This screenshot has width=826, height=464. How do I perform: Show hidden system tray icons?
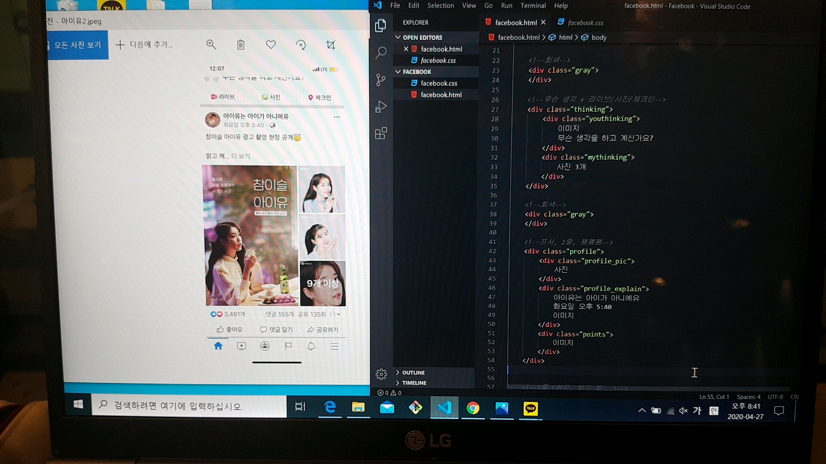(x=642, y=410)
